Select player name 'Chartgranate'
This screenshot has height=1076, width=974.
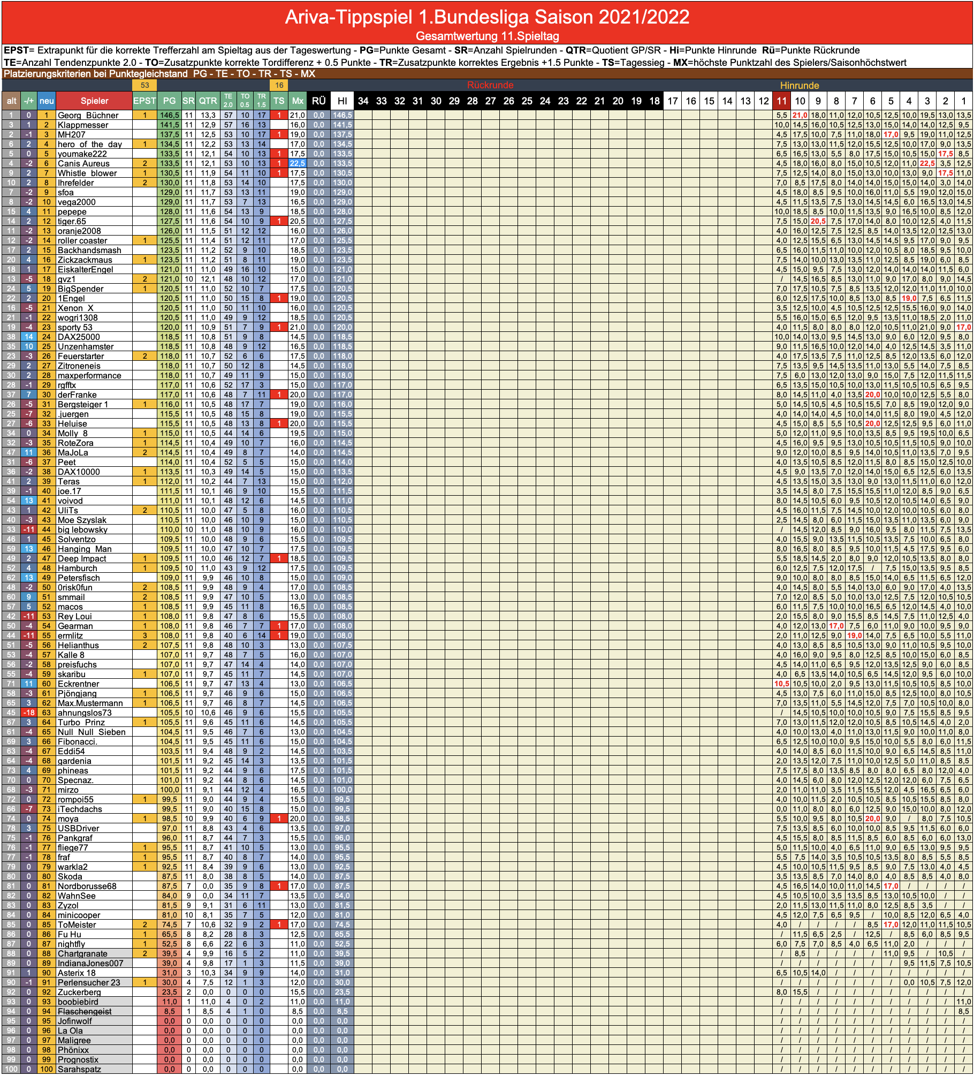click(x=82, y=953)
